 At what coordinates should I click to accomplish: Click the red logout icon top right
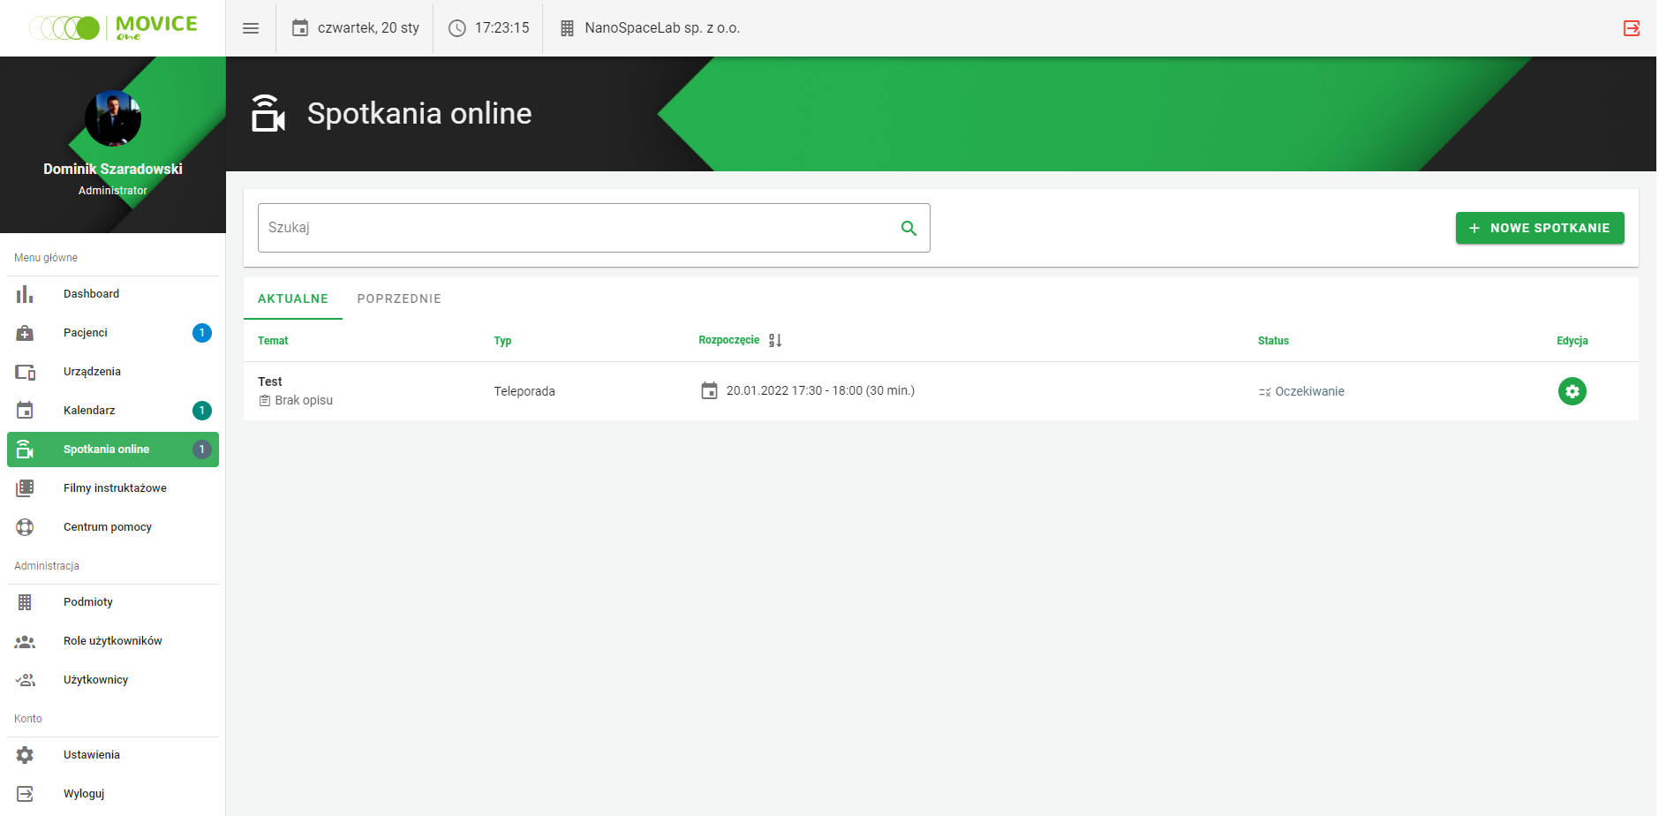coord(1631,28)
